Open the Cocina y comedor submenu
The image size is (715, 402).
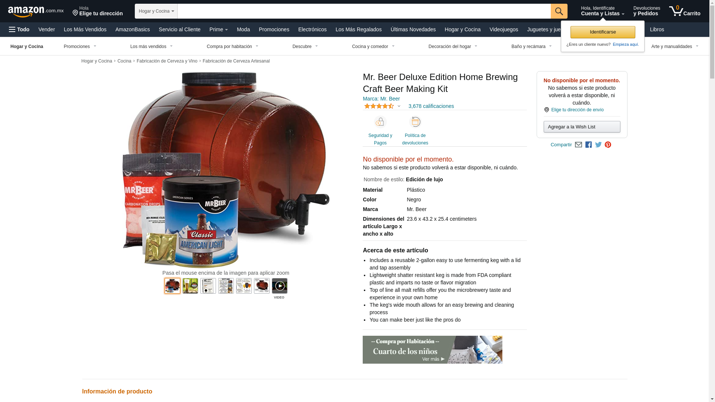pyautogui.click(x=373, y=47)
